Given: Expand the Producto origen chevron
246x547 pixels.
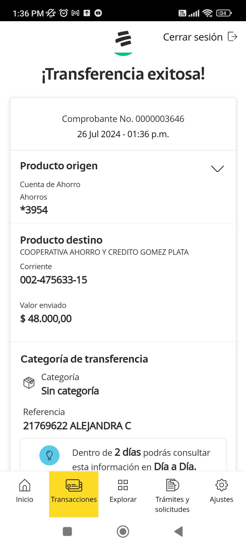Looking at the screenshot, I should [217, 169].
